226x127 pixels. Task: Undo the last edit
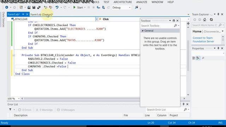57,7
